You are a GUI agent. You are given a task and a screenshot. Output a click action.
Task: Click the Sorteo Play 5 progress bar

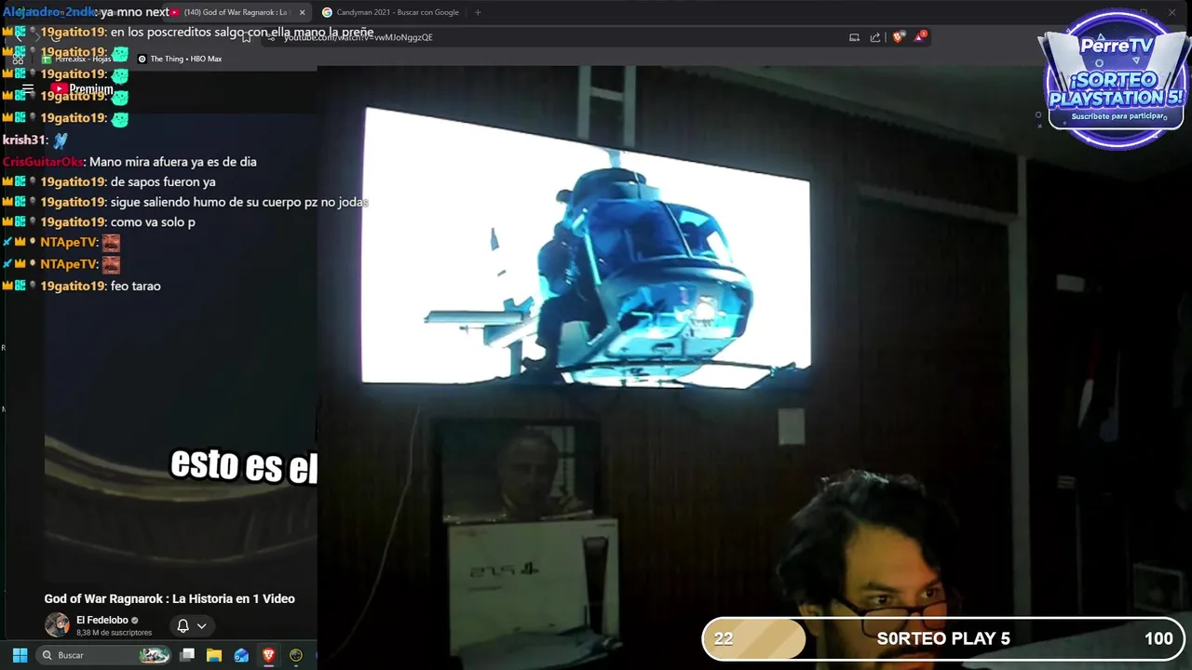tap(942, 638)
